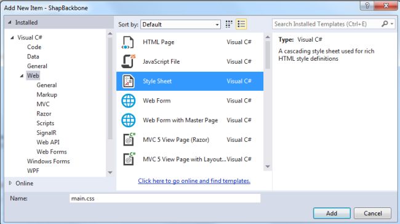Select the Razor category
The width and height of the screenshot is (400, 224).
click(x=44, y=114)
